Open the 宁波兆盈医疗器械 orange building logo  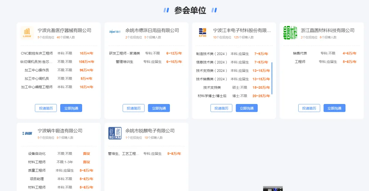27,33
